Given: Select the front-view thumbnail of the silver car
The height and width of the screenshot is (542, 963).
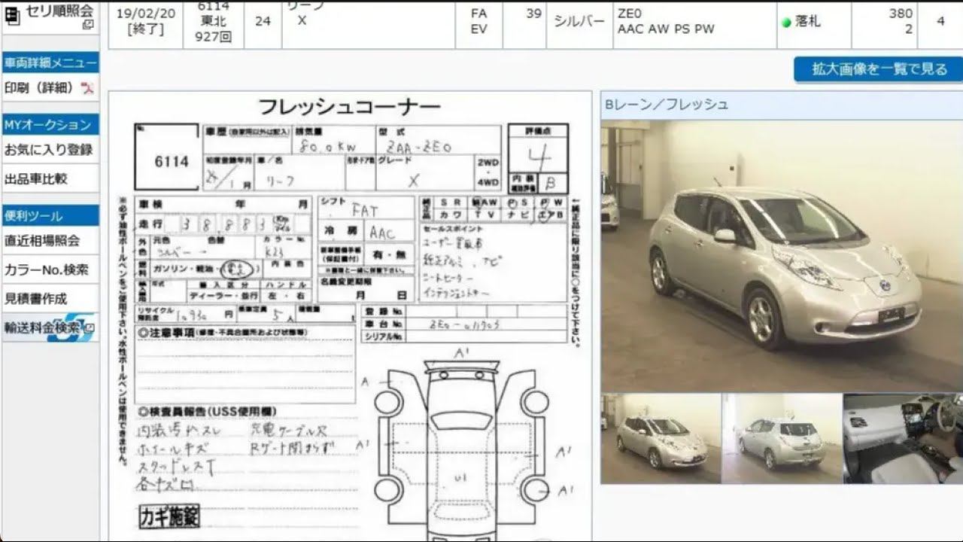Looking at the screenshot, I should coord(661,438).
